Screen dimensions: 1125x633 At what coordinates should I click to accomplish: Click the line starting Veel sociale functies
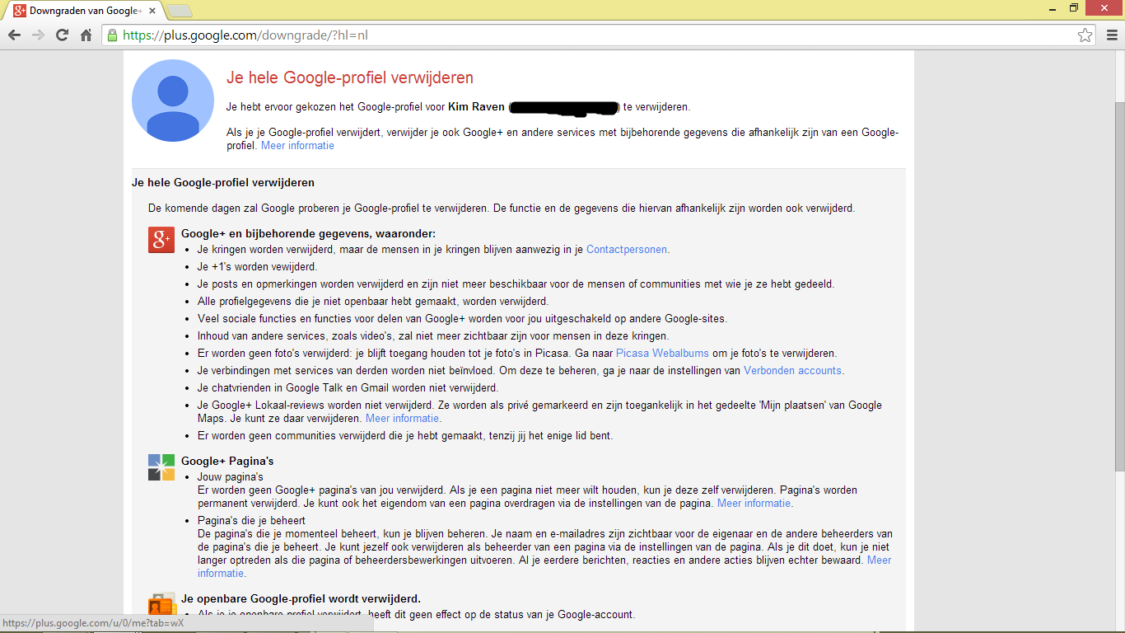click(462, 318)
